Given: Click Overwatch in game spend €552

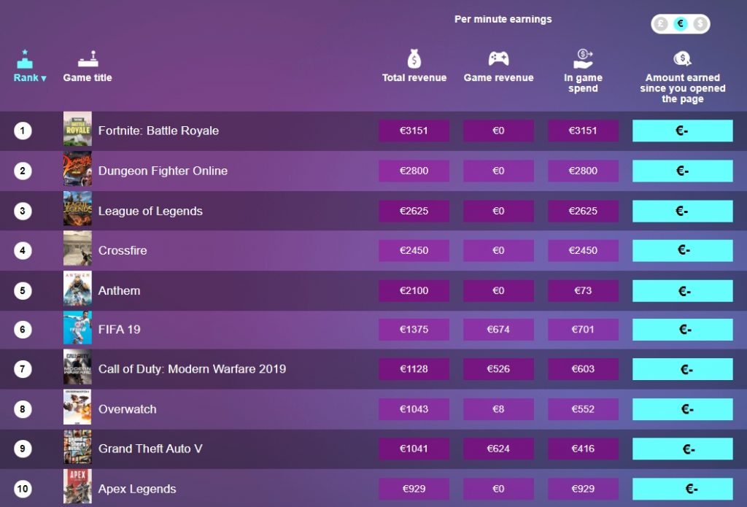Looking at the screenshot, I should pyautogui.click(x=583, y=409).
